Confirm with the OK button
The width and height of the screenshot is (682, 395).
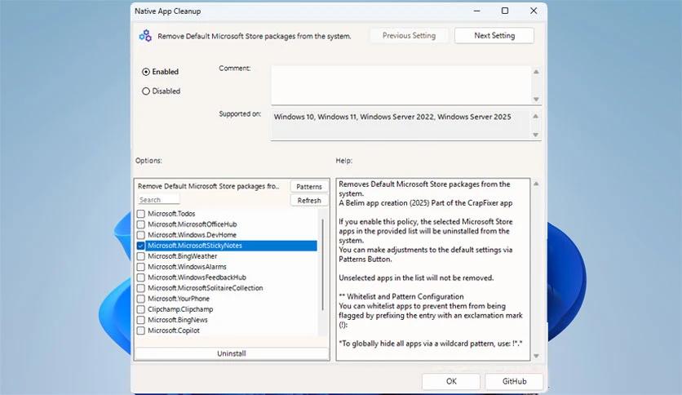click(x=451, y=381)
